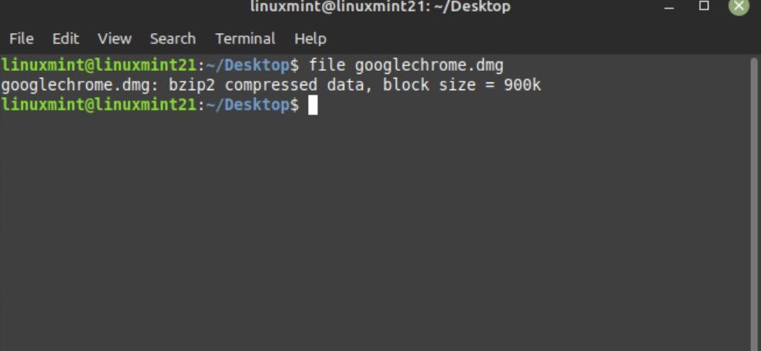761x351 pixels.
Task: Maximize the terminal window
Action: tap(703, 6)
